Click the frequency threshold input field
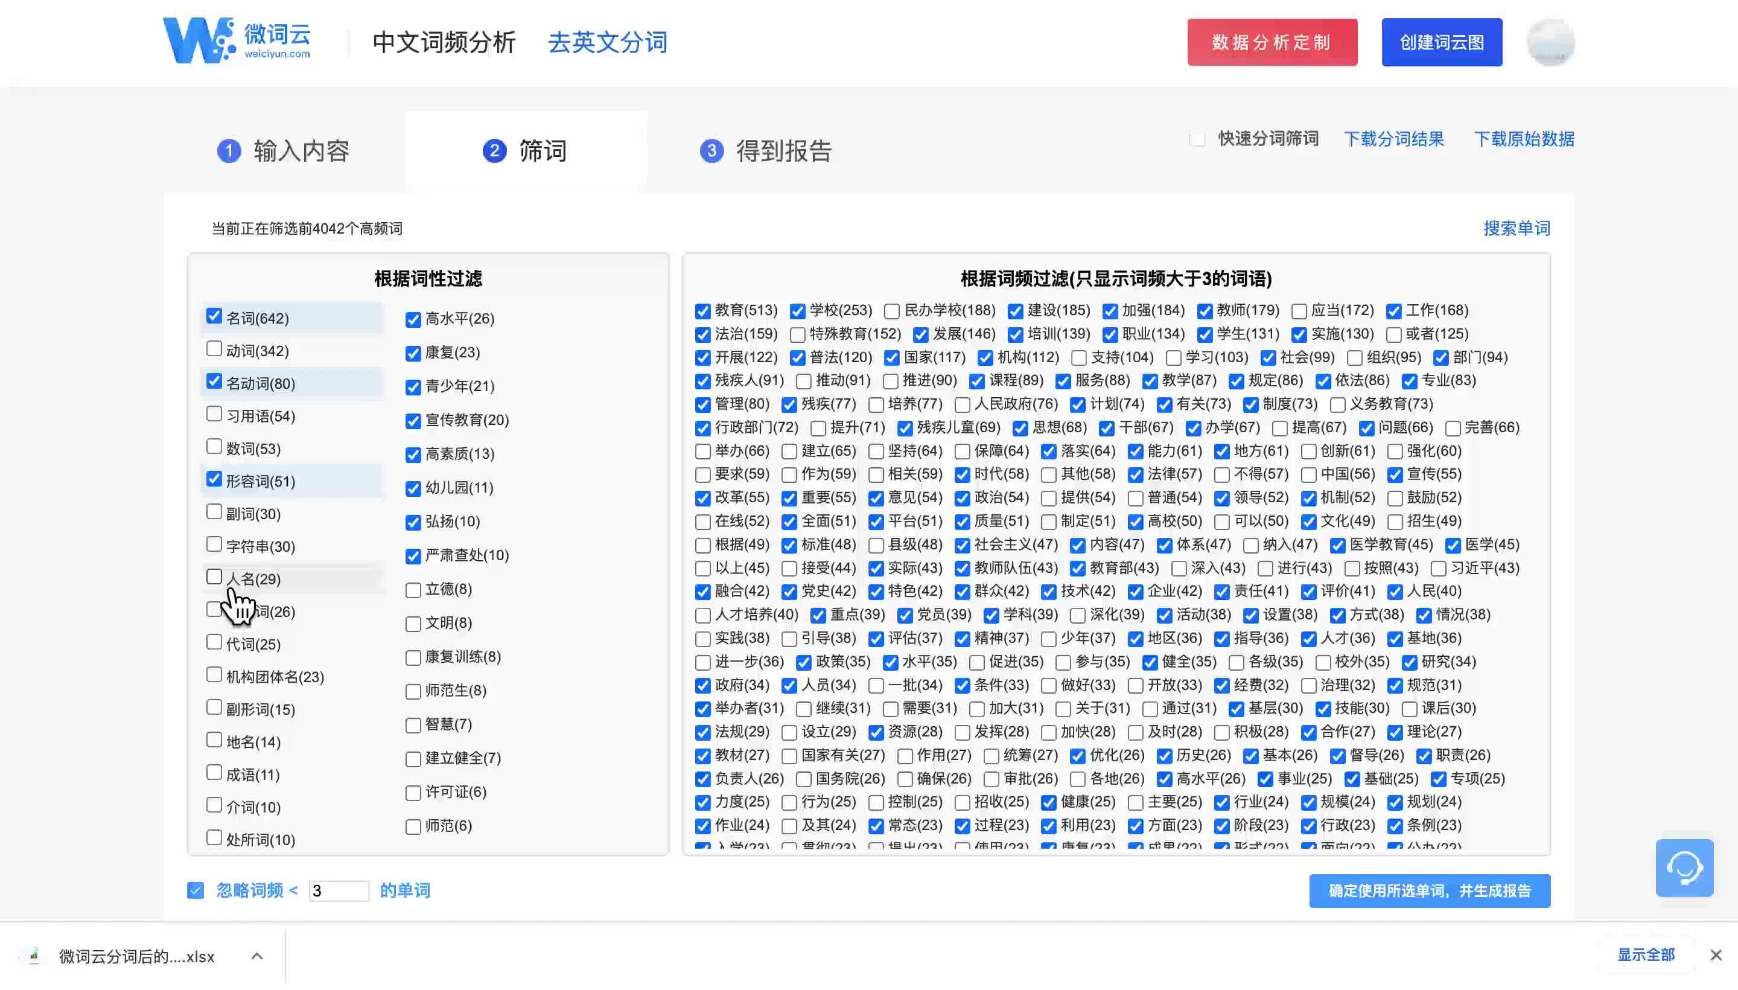This screenshot has height=990, width=1738. pos(339,891)
